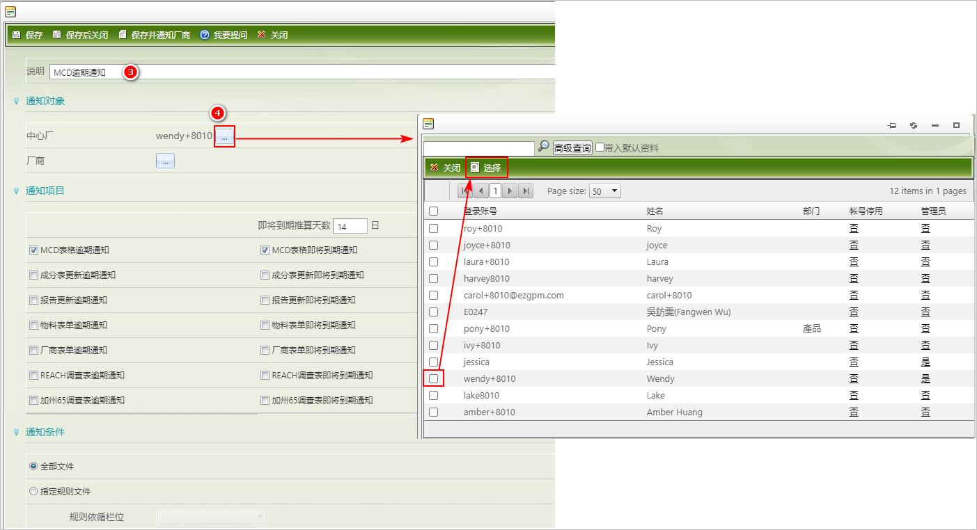
Task: Open 我要提问 help question
Action: coord(224,35)
